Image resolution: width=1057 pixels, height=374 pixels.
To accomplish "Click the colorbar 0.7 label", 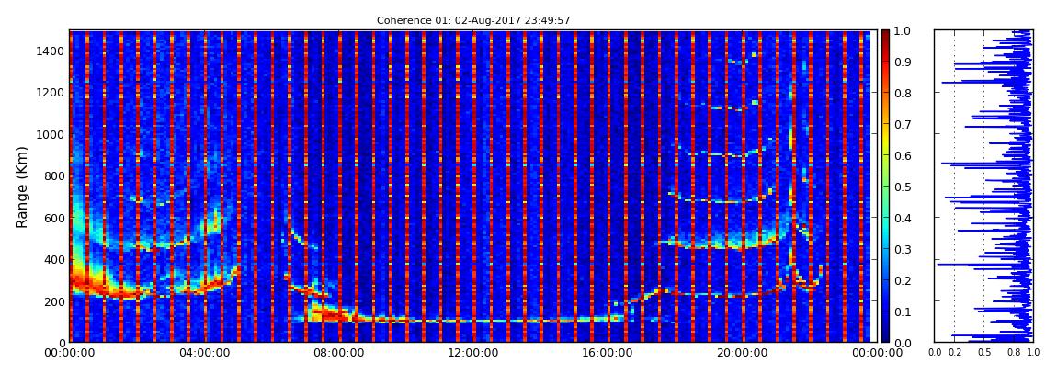I will pyautogui.click(x=902, y=125).
